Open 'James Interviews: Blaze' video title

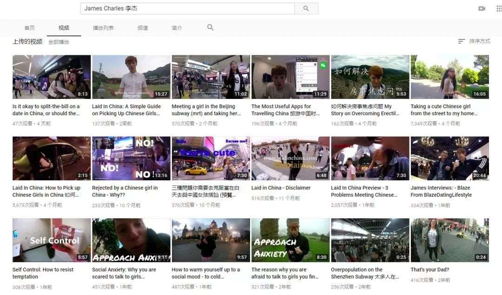[441, 191]
